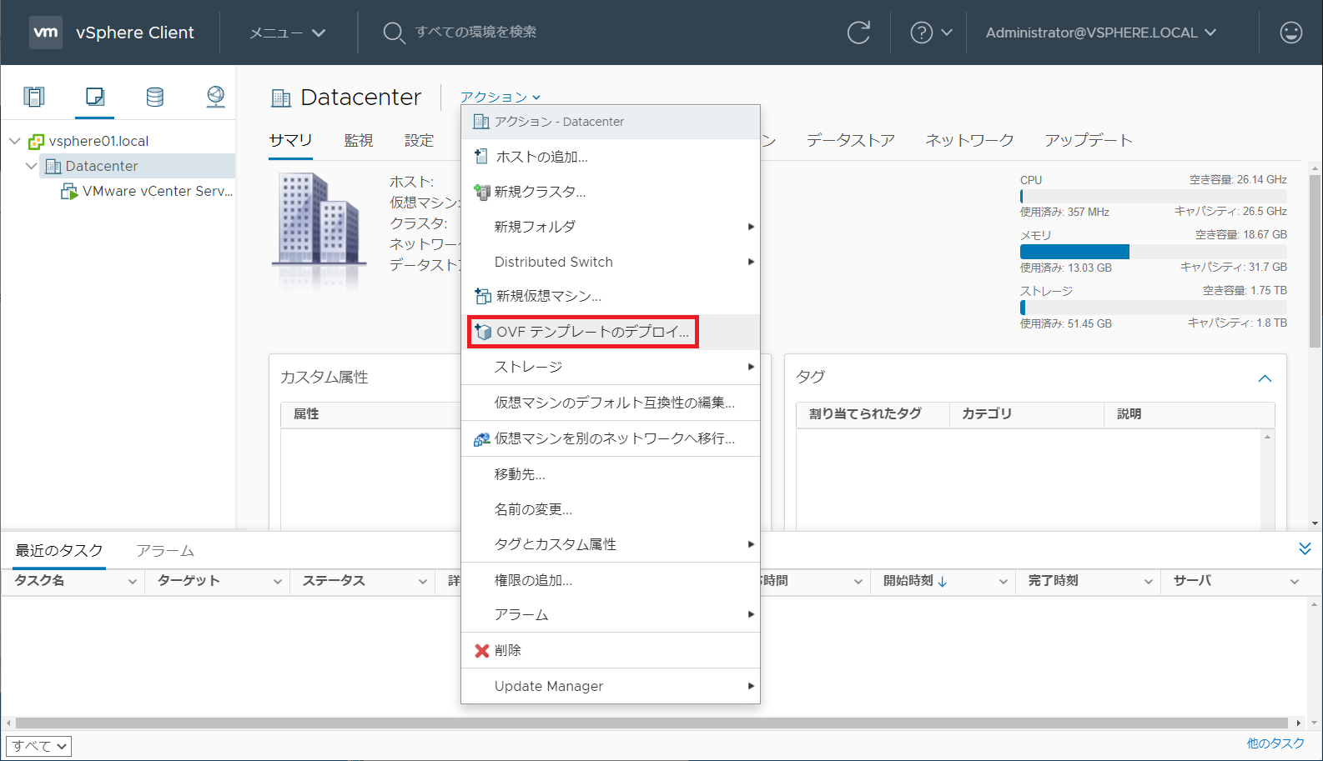Viewport: 1323px width, 761px height.
Task: Select 権限の追加 menu entry
Action: [x=611, y=580]
